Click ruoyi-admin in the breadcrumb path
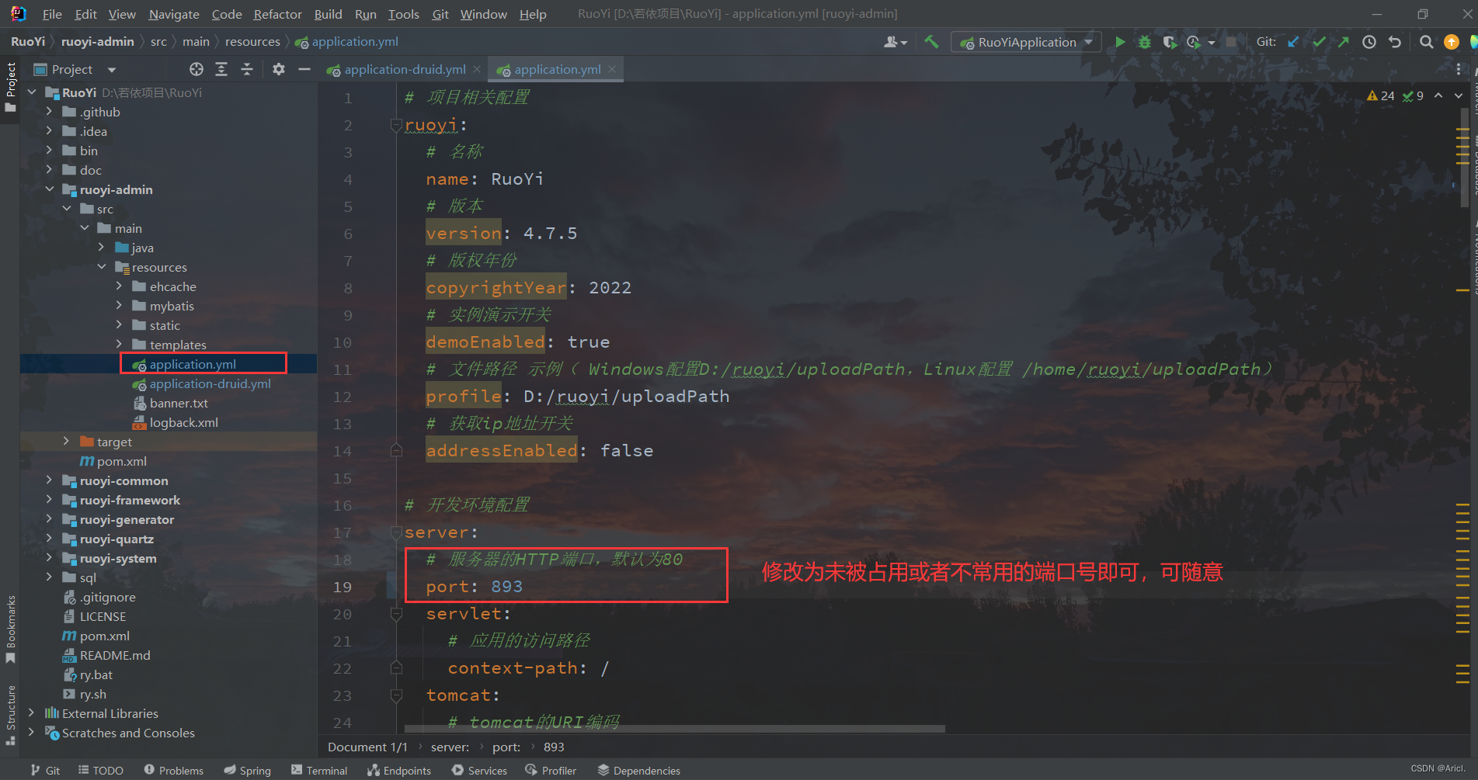 [98, 42]
